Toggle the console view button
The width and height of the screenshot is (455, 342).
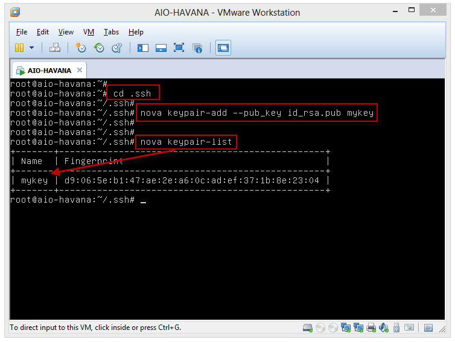point(223,48)
